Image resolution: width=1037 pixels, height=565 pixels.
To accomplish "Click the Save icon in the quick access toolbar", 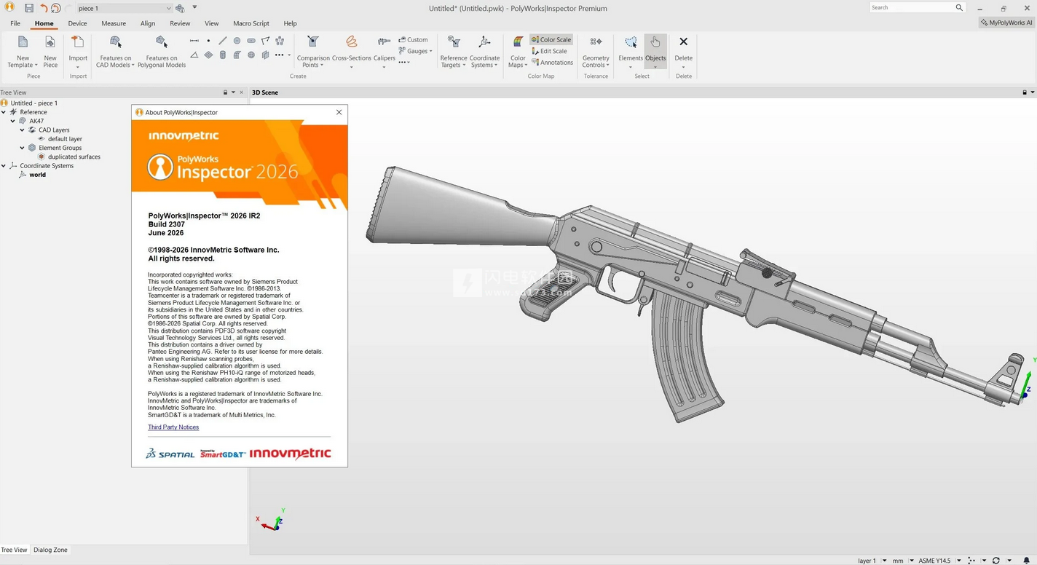I will 29,8.
